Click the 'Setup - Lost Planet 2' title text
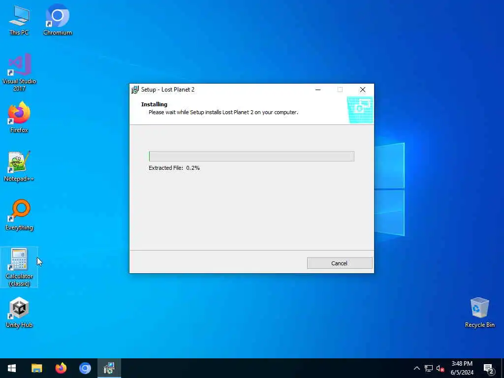 click(168, 90)
